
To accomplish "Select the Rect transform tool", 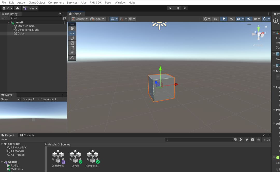I will click(x=72, y=48).
